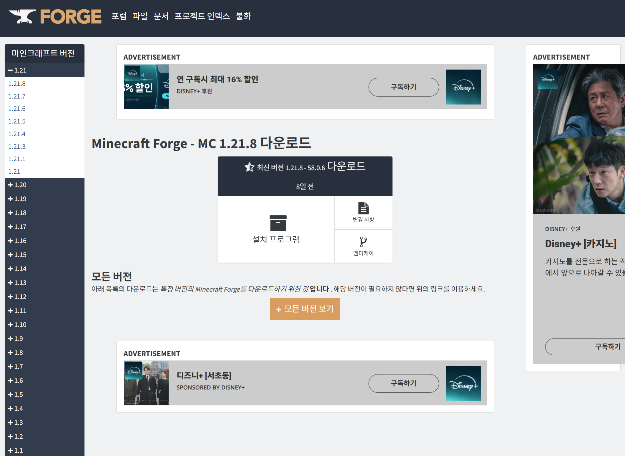Screen dimensions: 625x456
Task: Expand the 1.18 version group
Action: [x=45, y=213]
